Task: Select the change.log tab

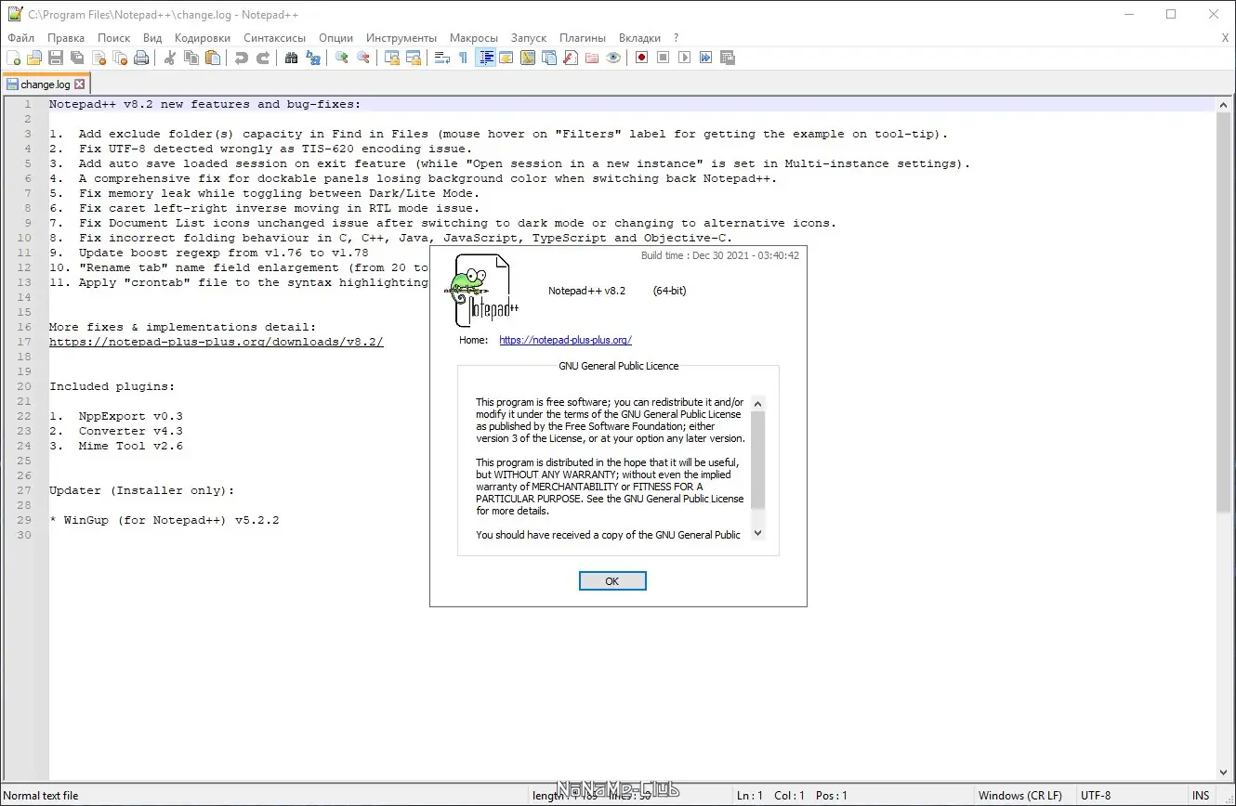Action: coord(46,84)
